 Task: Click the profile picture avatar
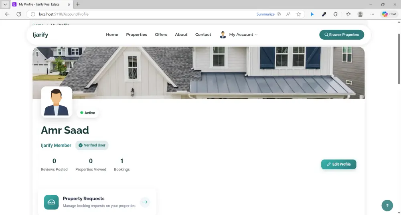coord(57,102)
